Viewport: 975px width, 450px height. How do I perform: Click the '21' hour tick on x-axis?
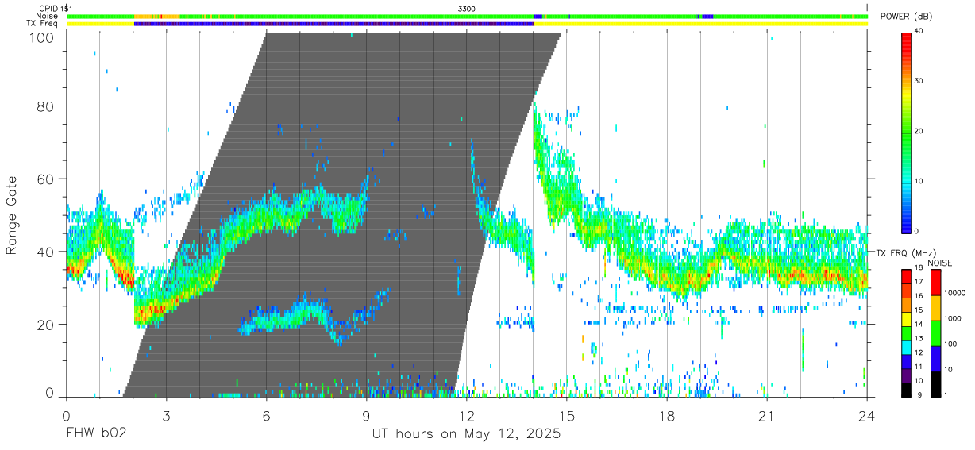pyautogui.click(x=767, y=415)
